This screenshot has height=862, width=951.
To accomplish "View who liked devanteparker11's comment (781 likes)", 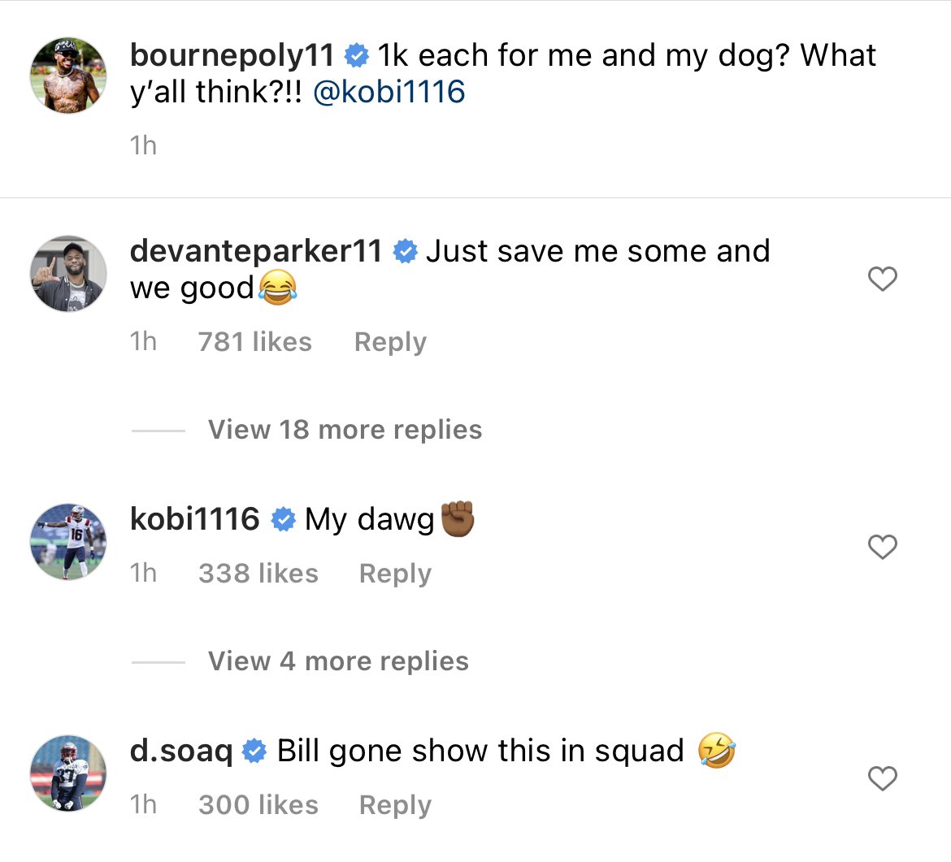I will [x=254, y=342].
